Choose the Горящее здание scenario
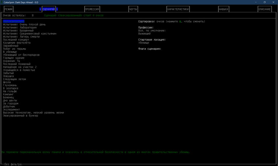This screenshot has height=166, width=278. coord(14,58)
